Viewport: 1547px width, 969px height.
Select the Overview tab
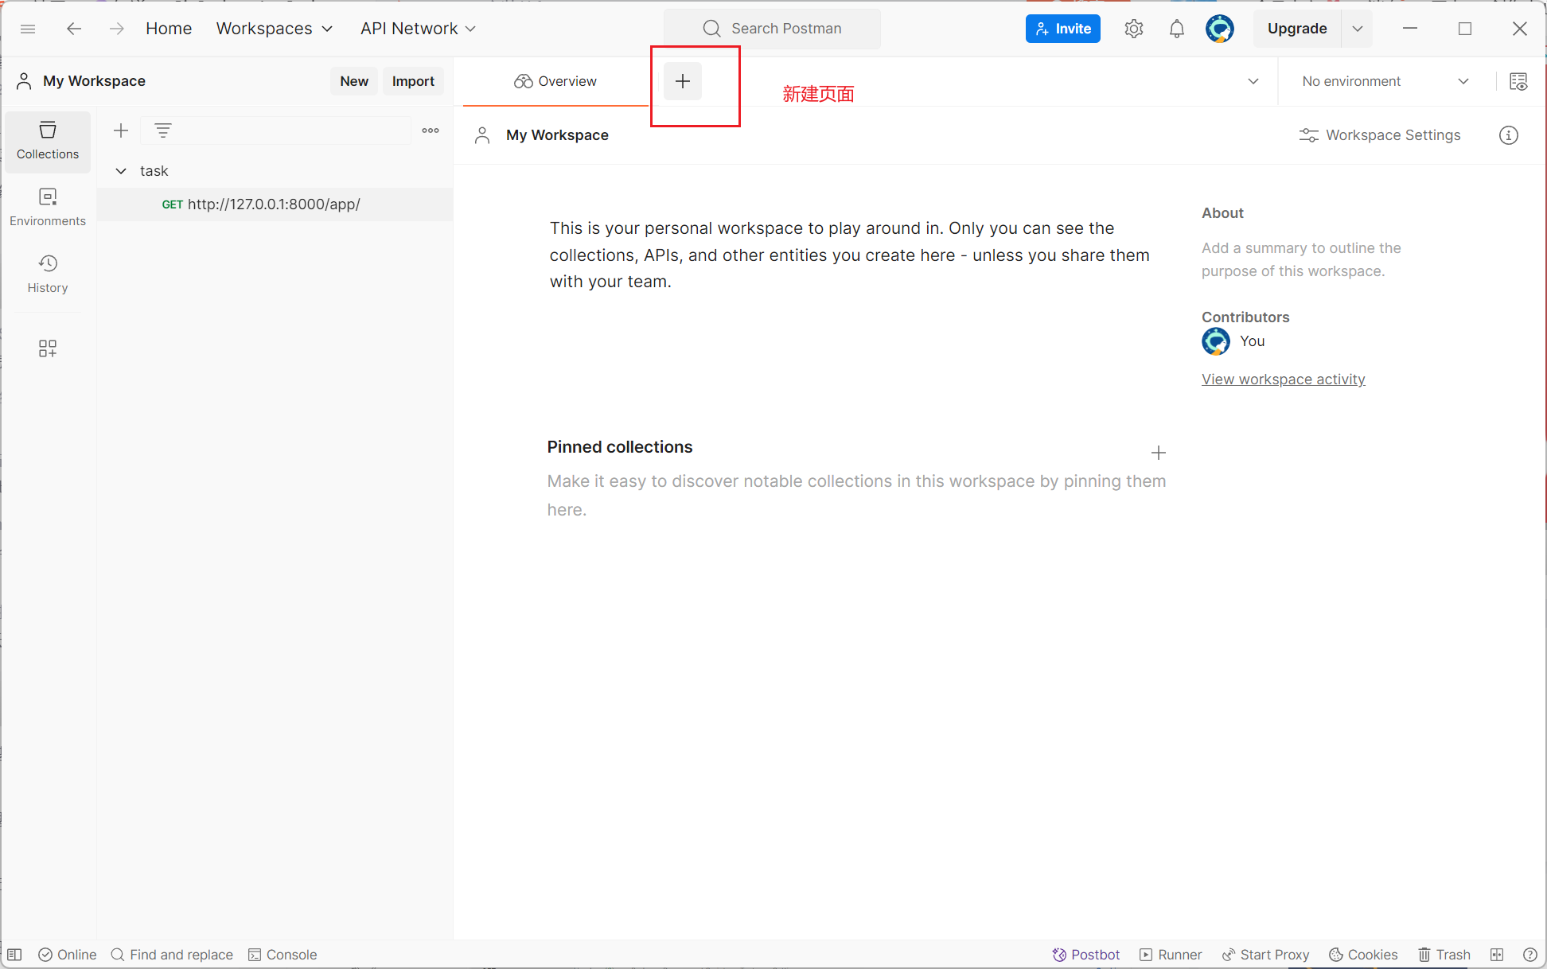click(555, 81)
